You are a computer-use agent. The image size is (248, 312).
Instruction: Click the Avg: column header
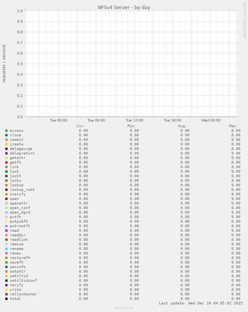(183, 126)
